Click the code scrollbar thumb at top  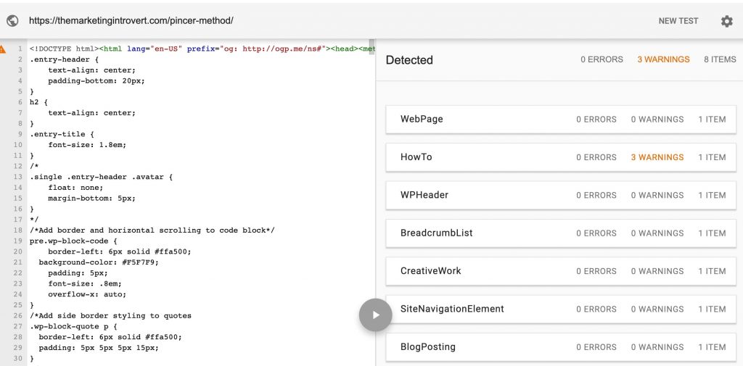[x=372, y=49]
